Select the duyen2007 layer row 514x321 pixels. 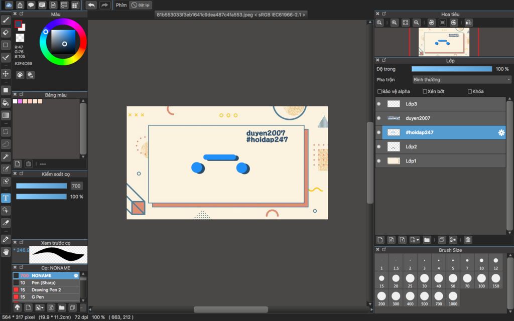[440, 118]
